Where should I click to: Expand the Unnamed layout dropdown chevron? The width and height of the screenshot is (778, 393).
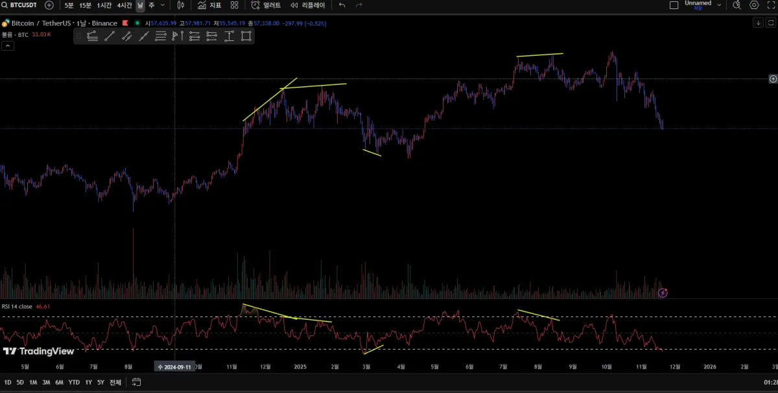coord(719,5)
